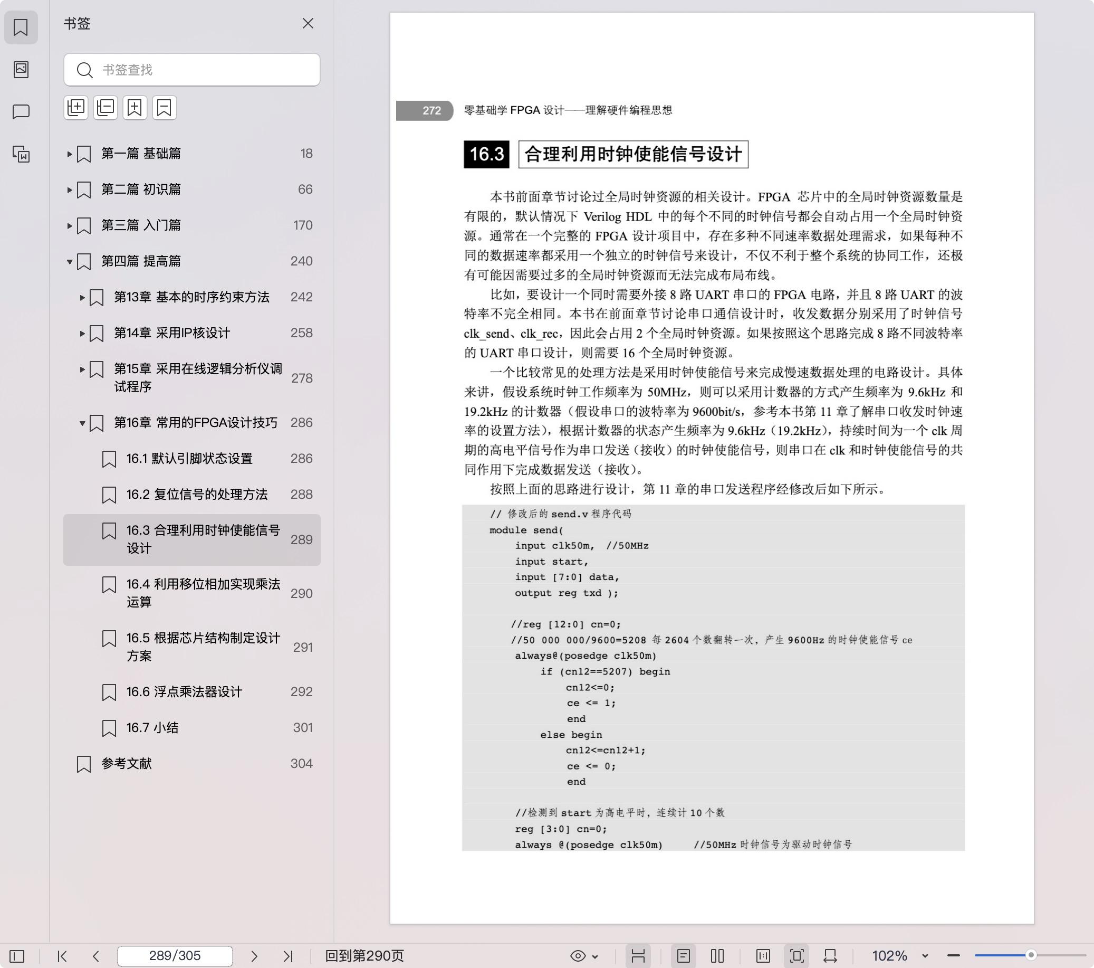Expand the 第一篇 基础篇 bookmark tree

(x=69, y=154)
